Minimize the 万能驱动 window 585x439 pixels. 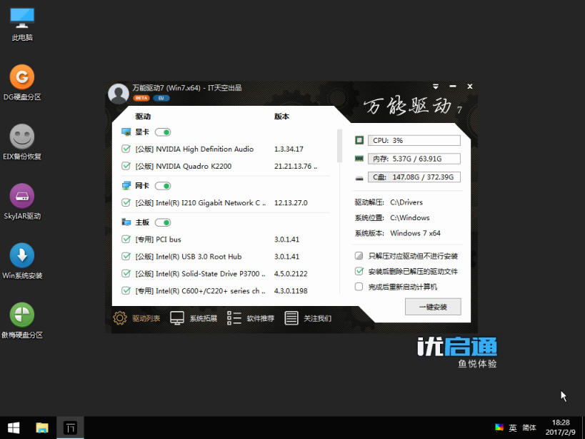[x=453, y=87]
